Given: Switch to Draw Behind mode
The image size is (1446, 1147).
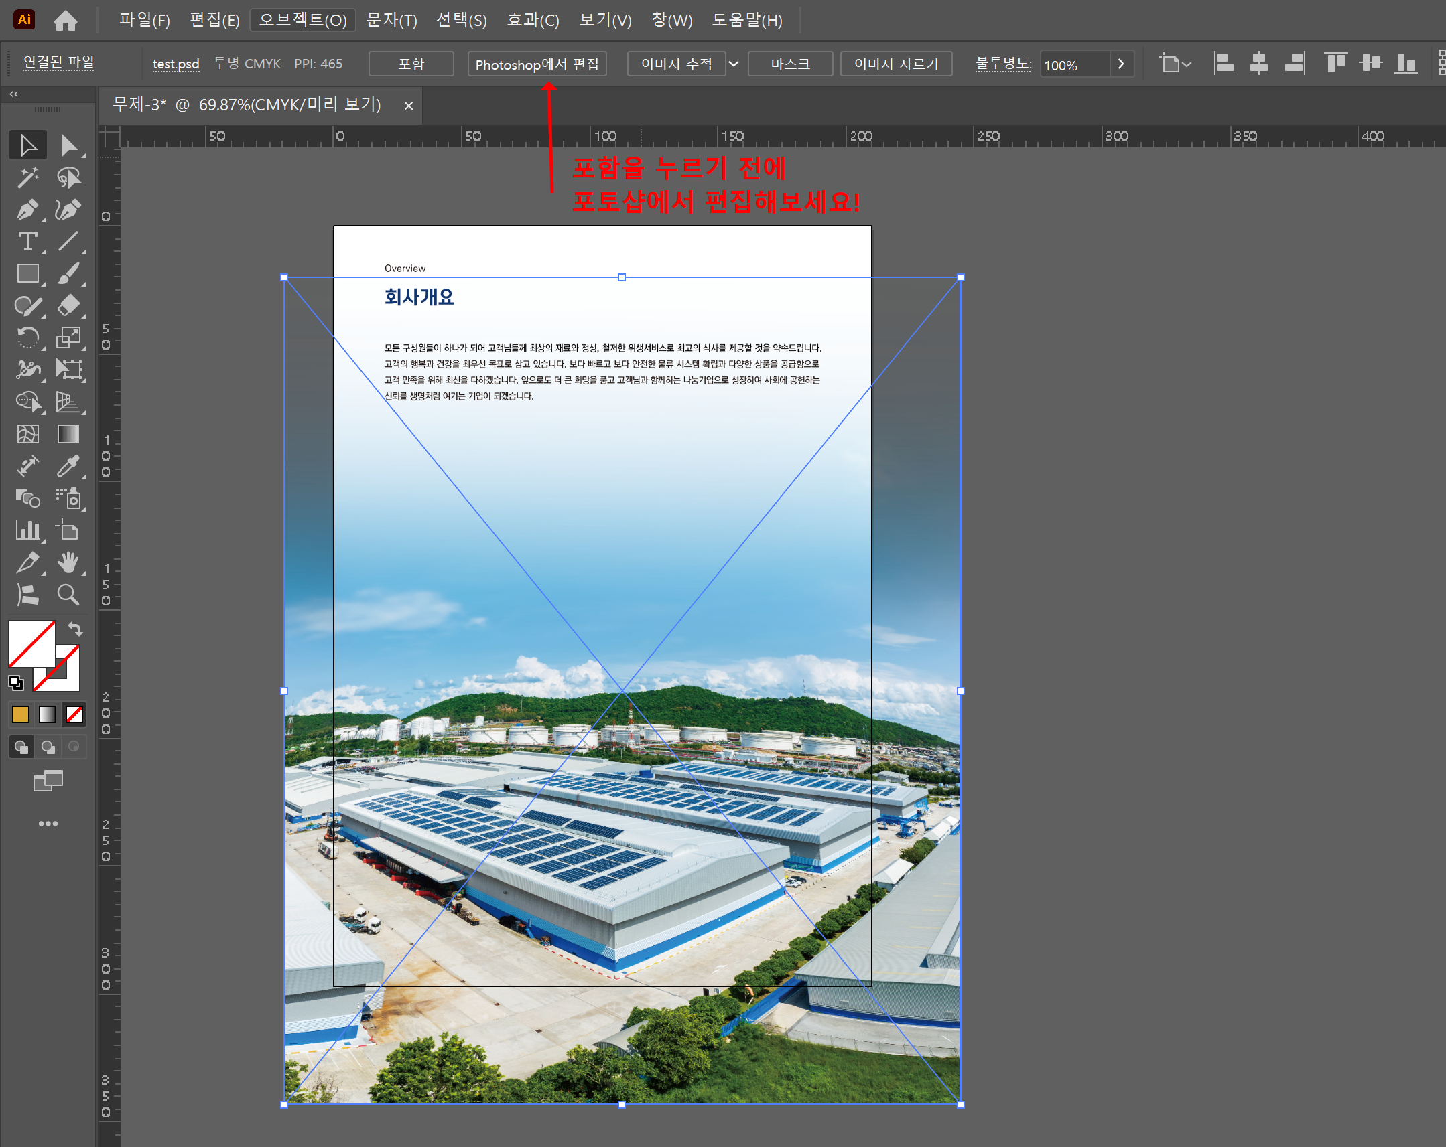Looking at the screenshot, I should tap(48, 747).
